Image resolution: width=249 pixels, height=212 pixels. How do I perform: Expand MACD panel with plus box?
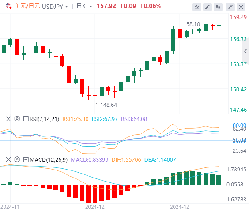26,159
